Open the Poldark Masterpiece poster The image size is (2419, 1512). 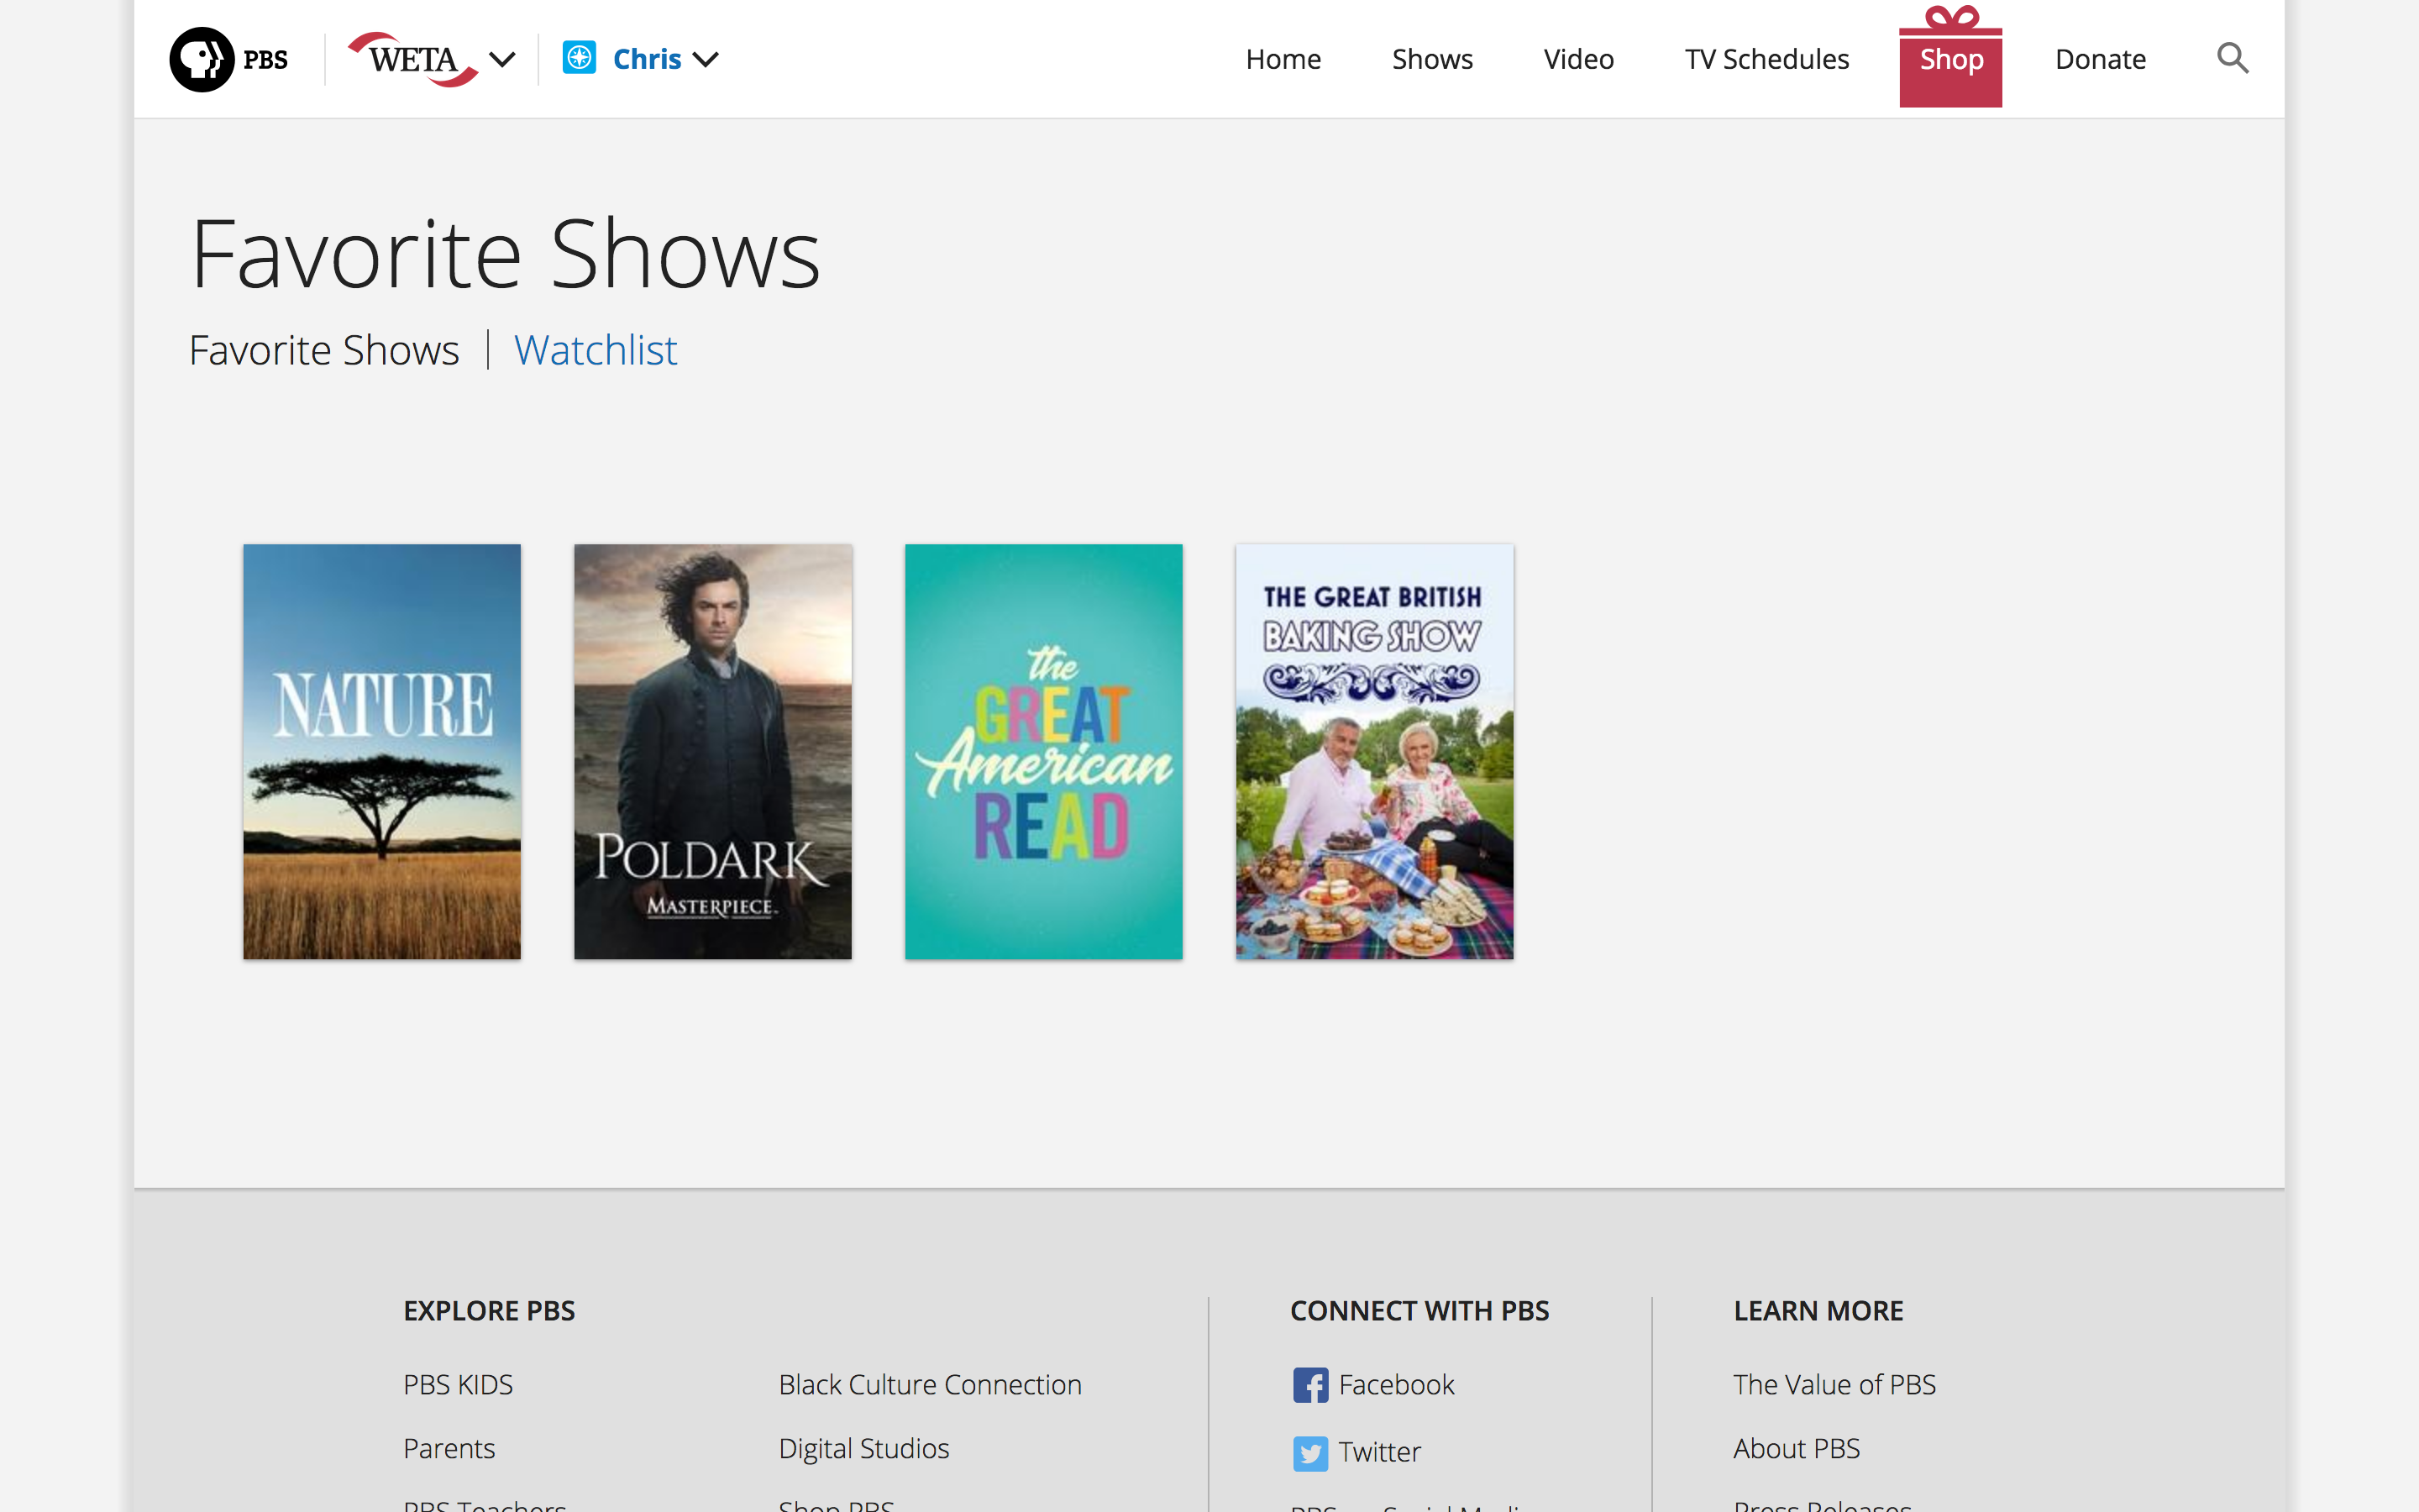tap(713, 751)
